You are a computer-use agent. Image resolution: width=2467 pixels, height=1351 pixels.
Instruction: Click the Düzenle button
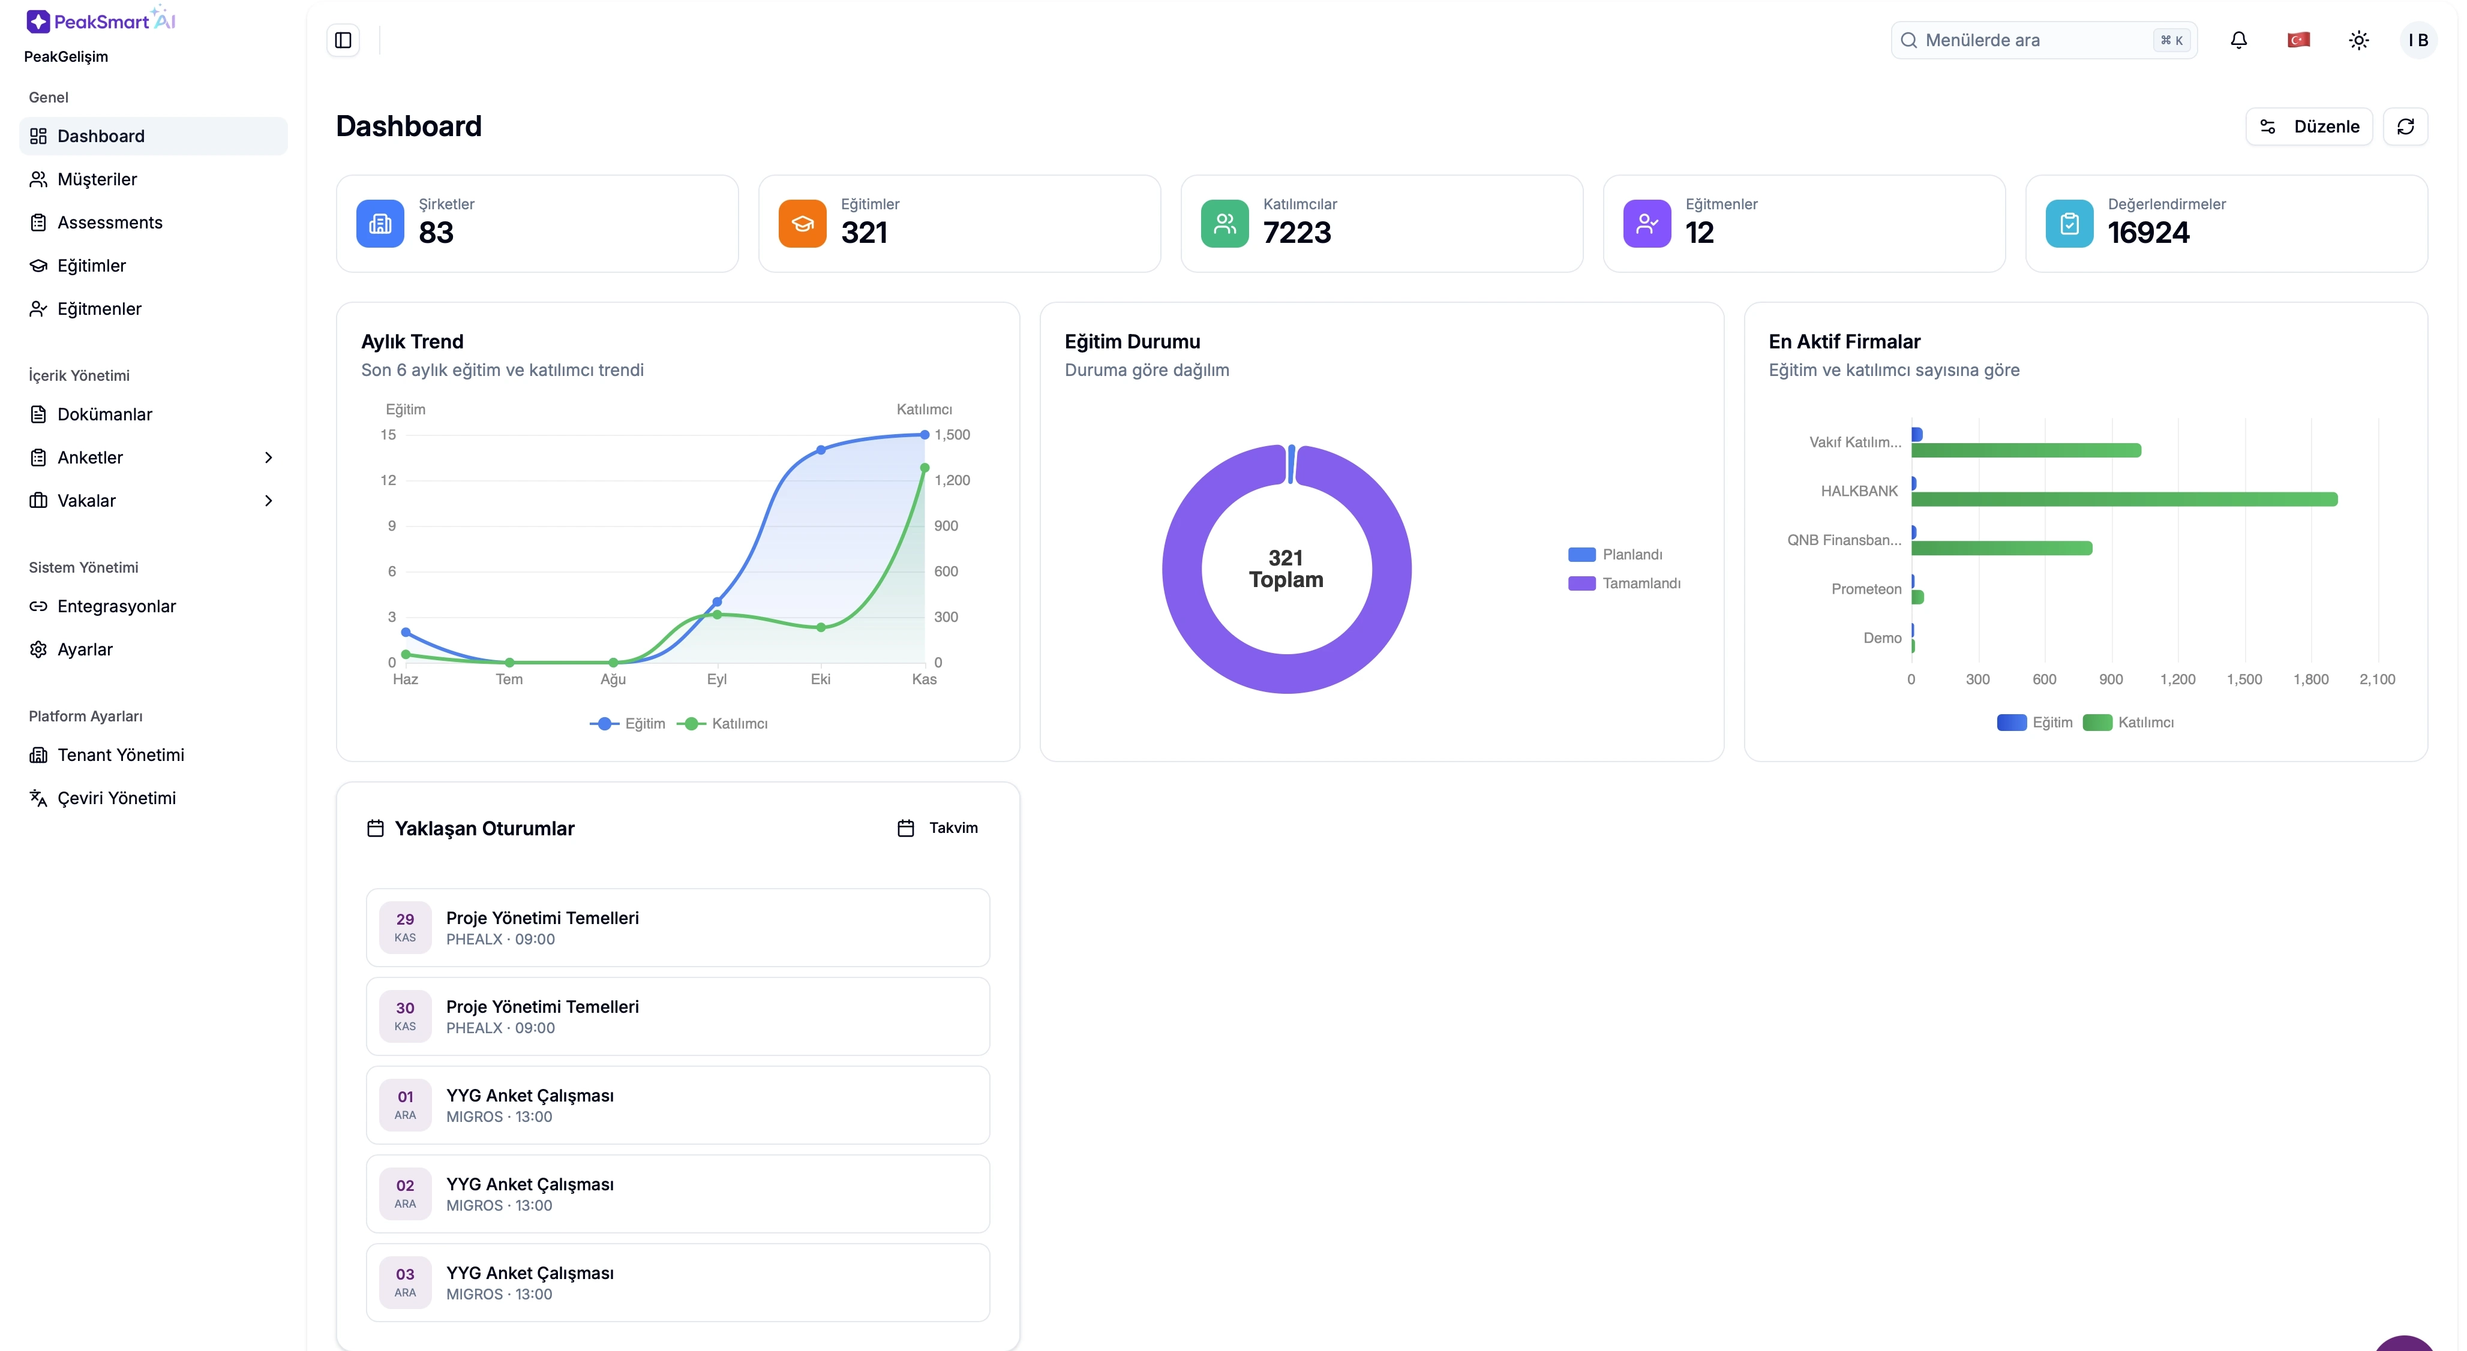pyautogui.click(x=2308, y=127)
